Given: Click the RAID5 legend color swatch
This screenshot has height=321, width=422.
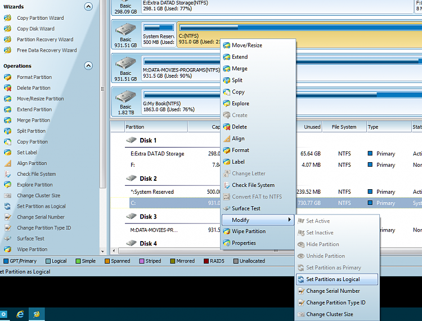Looking at the screenshot, I should click(x=206, y=261).
